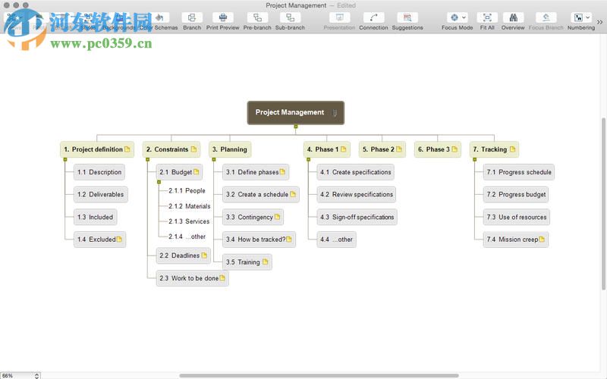
Task: Click the Fit All icon
Action: click(x=487, y=17)
